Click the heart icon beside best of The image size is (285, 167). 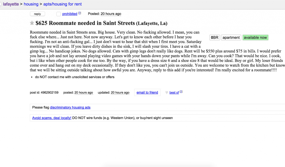tap(166, 92)
